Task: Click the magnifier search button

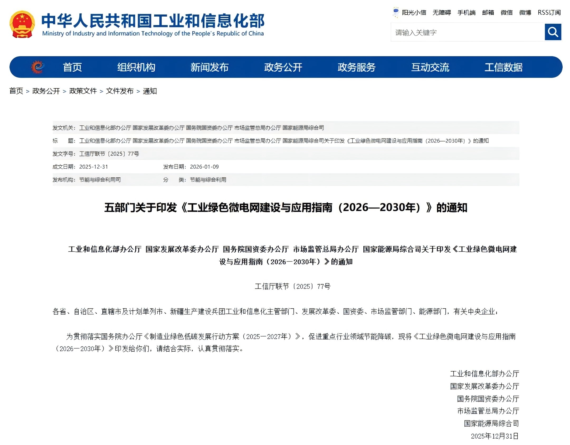Action: (553, 32)
